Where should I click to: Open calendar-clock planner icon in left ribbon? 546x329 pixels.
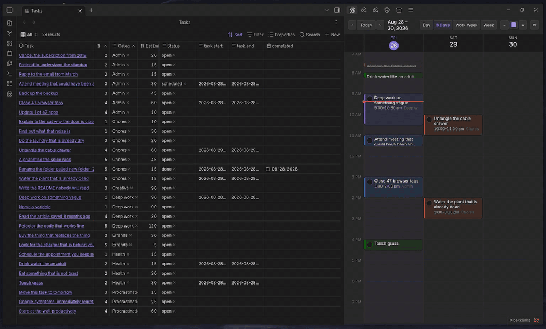9,94
